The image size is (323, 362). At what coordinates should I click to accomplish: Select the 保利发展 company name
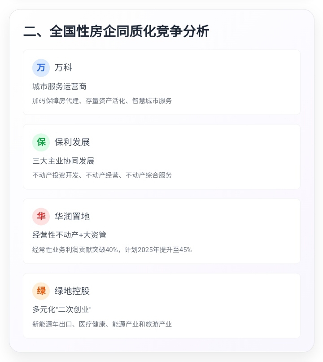[x=72, y=142]
